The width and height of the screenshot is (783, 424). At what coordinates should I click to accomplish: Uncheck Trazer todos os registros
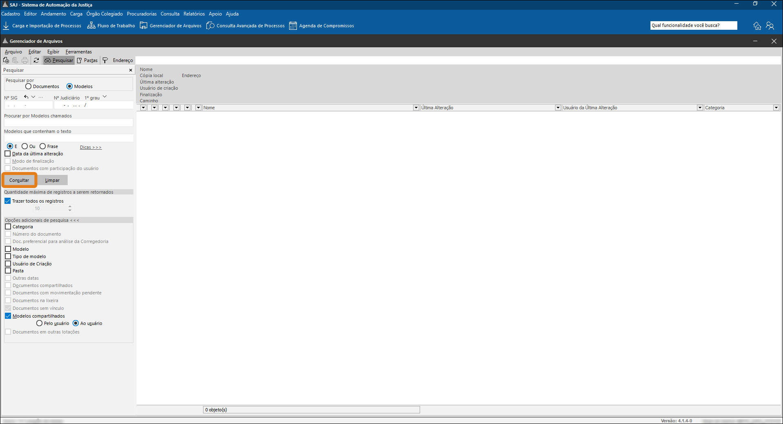pyautogui.click(x=8, y=201)
